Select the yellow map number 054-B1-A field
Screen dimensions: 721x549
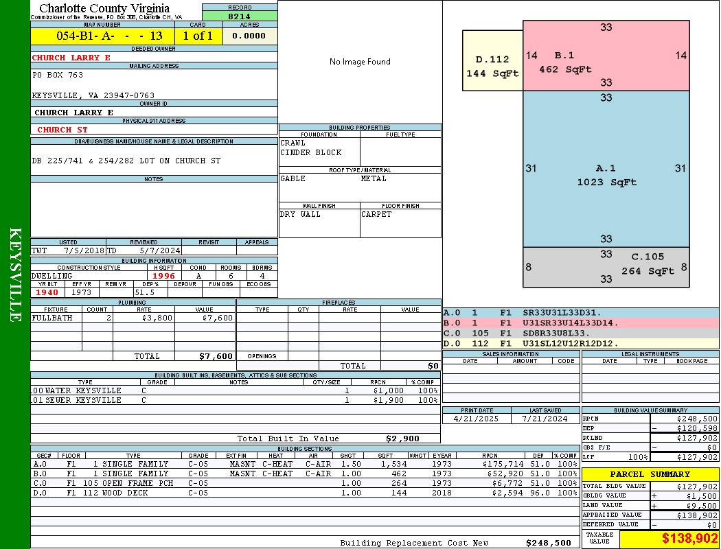point(102,36)
